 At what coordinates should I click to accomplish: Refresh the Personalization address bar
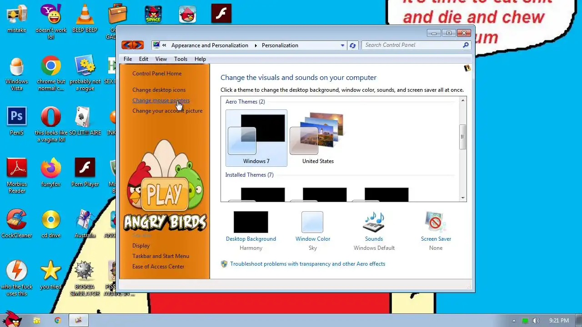352,45
